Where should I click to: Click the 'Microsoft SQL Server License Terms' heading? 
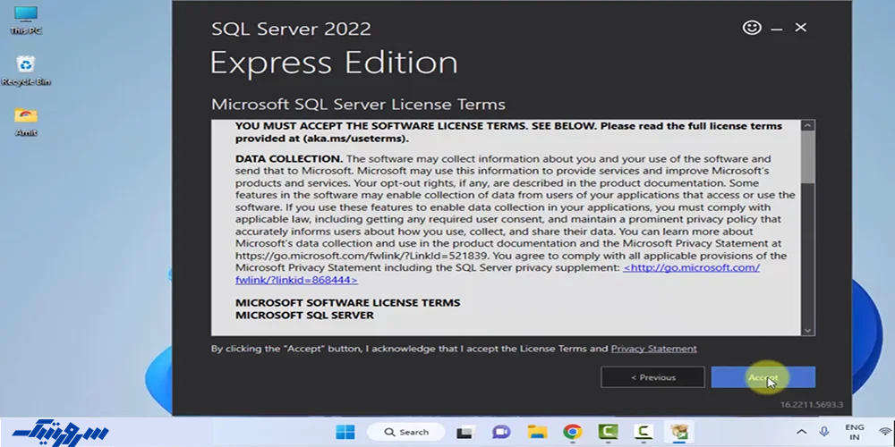coord(358,105)
